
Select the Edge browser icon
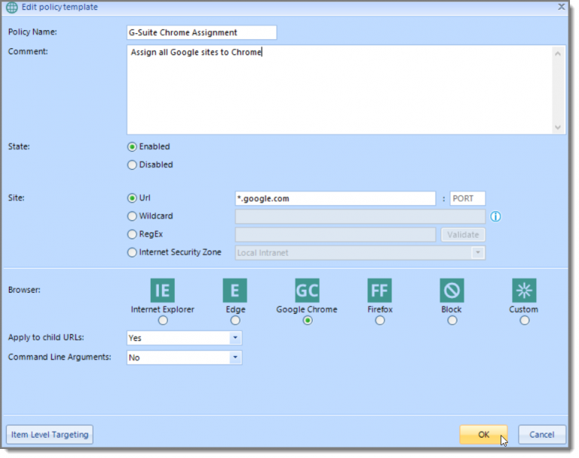point(234,290)
